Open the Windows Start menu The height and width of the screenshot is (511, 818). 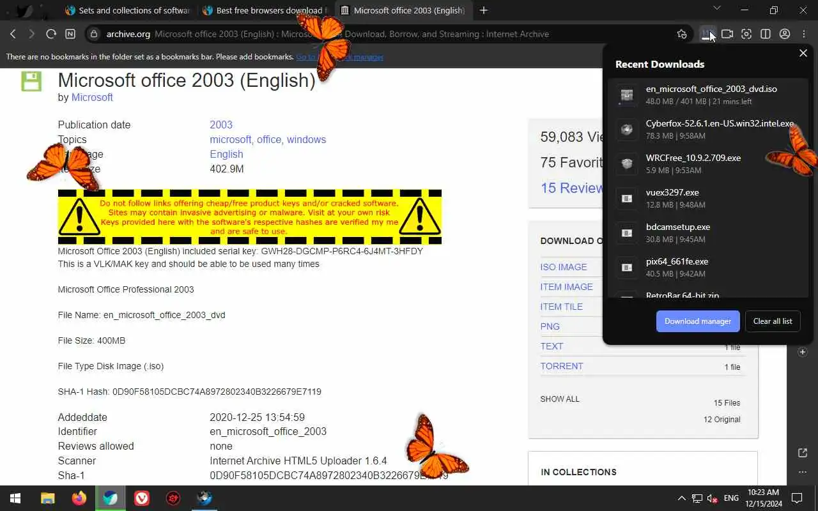[15, 498]
